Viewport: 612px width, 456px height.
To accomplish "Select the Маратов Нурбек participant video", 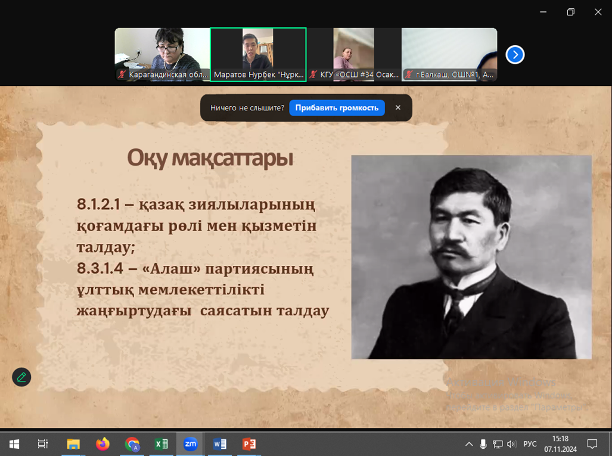I will 258,54.
